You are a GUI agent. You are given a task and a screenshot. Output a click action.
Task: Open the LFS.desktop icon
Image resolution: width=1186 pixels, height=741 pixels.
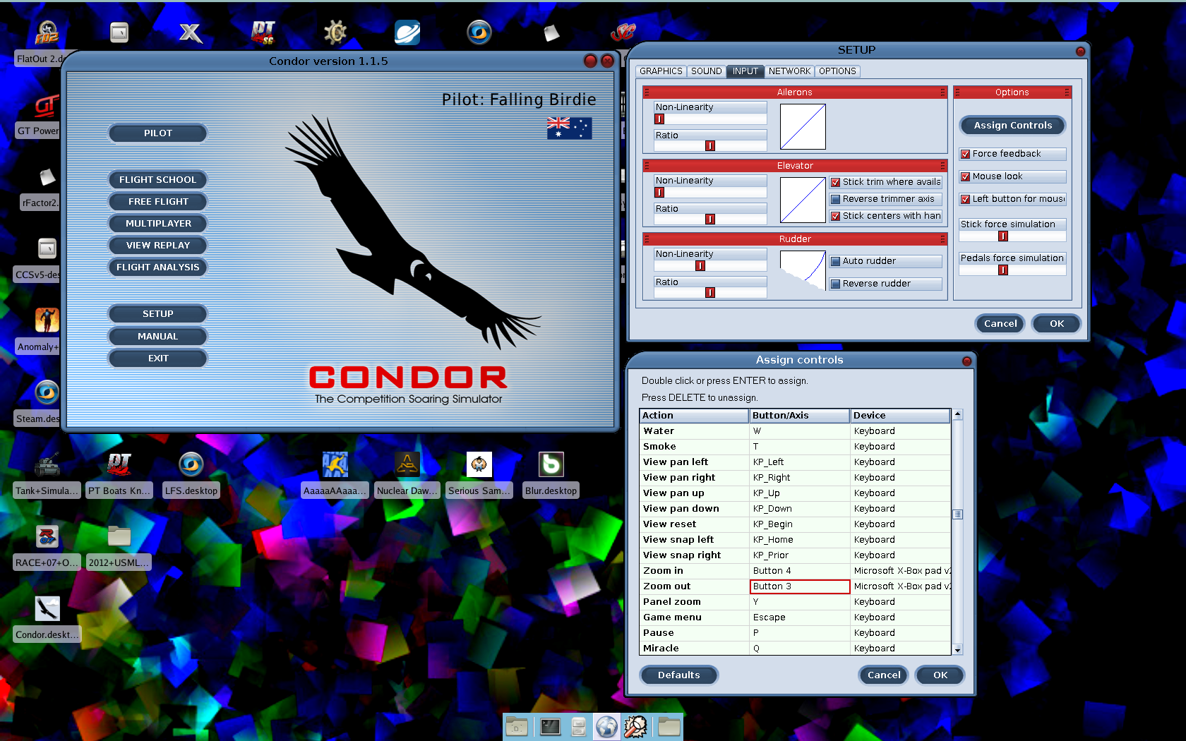click(191, 465)
